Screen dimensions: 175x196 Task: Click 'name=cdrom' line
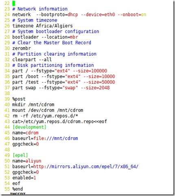coord(25,133)
